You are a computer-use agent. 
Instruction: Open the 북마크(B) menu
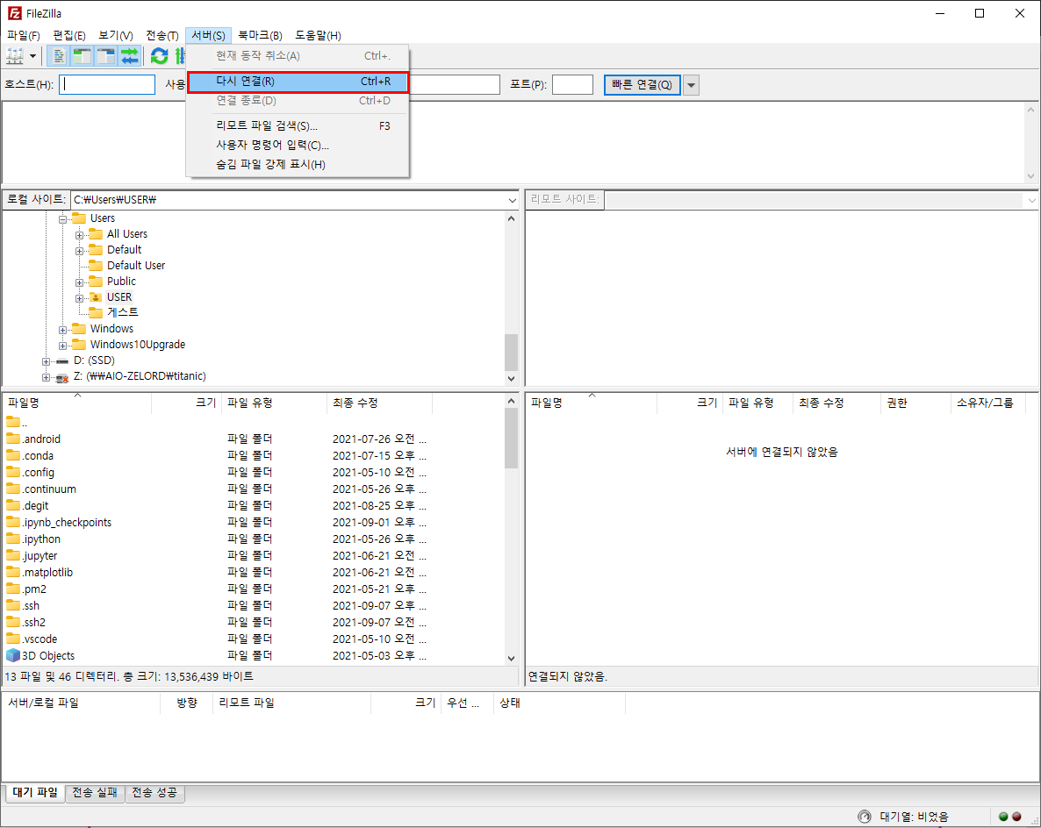pos(260,35)
